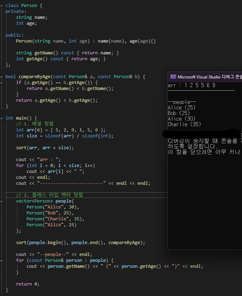Image resolution: width=242 pixels, height=296 pixels.
Task: Place cursor on 'string name;' member line
Action: point(32,17)
